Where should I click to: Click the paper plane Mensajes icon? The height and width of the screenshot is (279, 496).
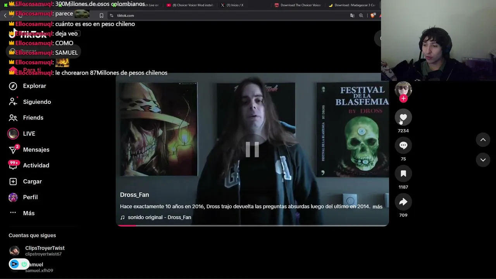[x=13, y=150]
